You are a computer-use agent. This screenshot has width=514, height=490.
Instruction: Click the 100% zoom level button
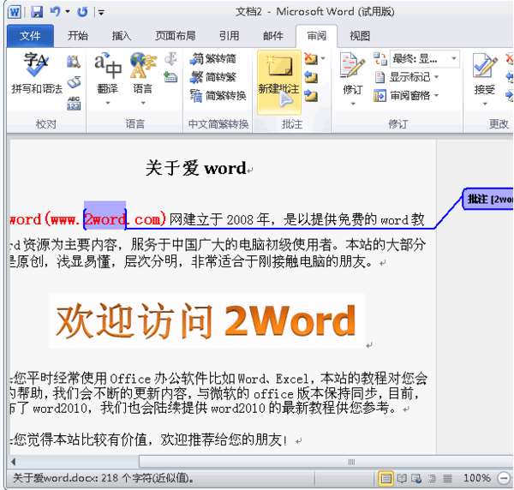(x=476, y=478)
